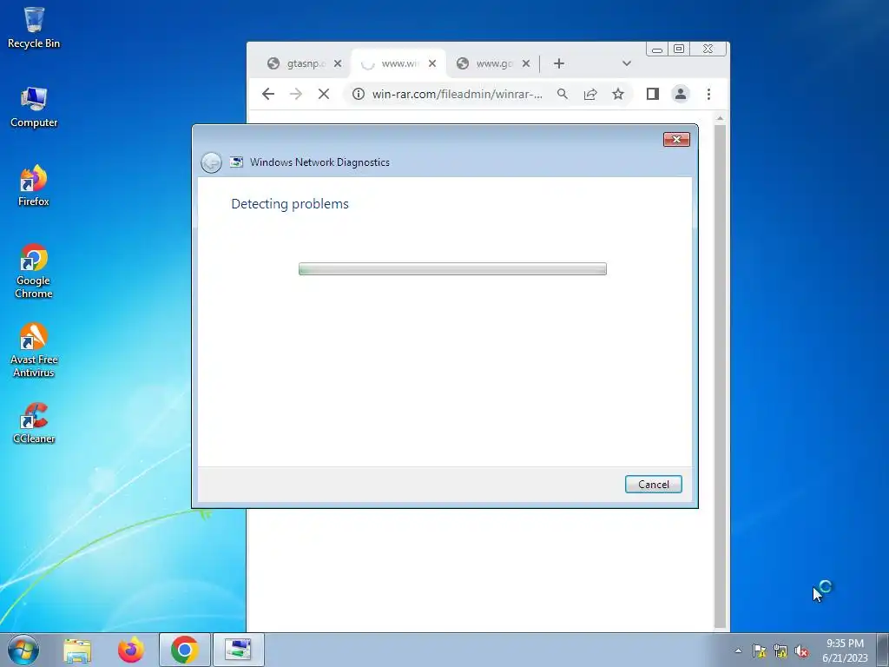Open the Windows Start menu orb
The width and height of the screenshot is (889, 667).
click(x=23, y=650)
